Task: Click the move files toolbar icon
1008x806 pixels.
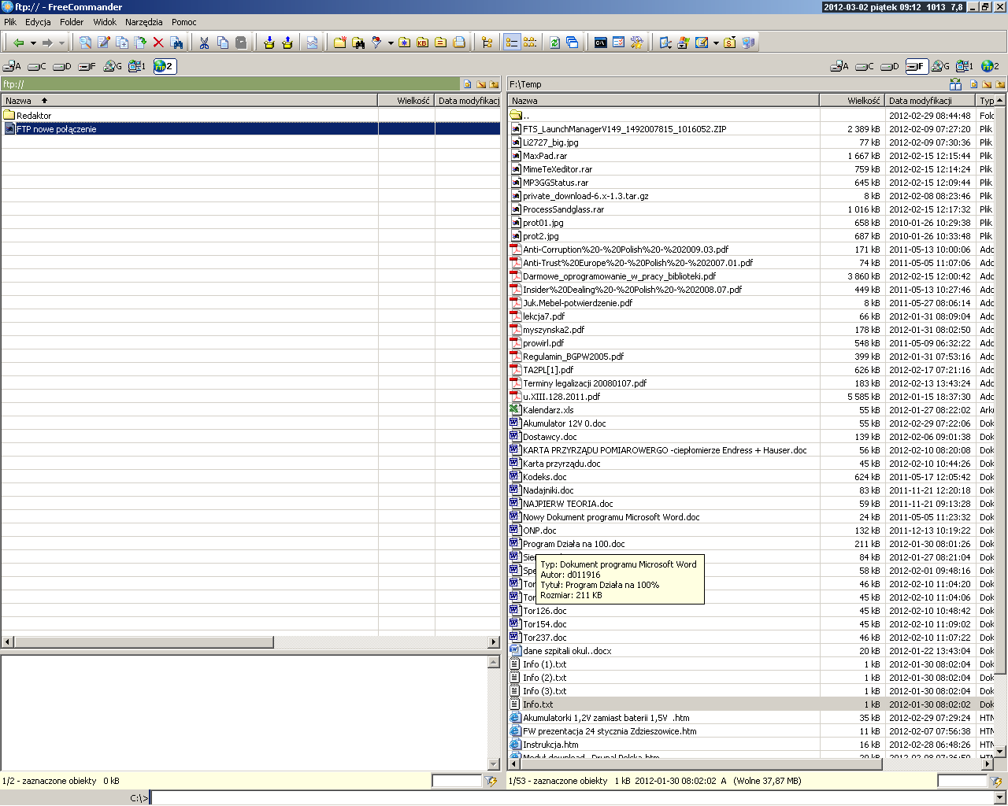Action: click(140, 43)
